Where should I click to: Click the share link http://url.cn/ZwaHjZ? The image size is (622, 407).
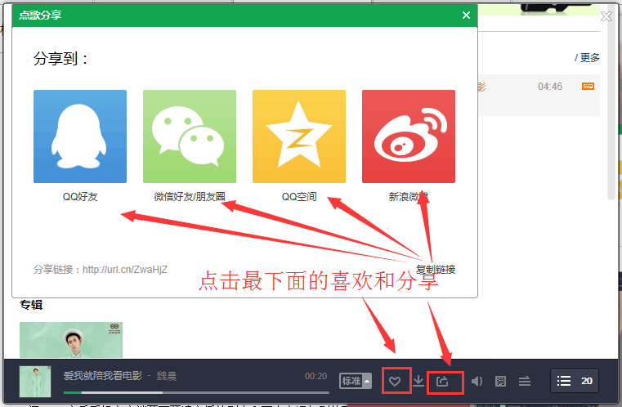coord(125,270)
